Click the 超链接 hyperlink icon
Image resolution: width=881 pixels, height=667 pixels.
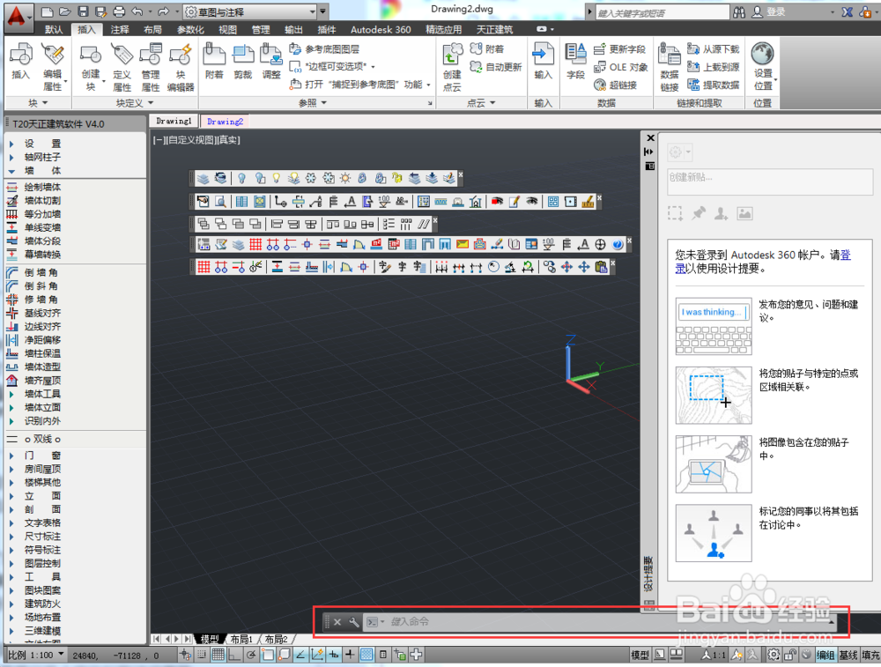tap(615, 85)
